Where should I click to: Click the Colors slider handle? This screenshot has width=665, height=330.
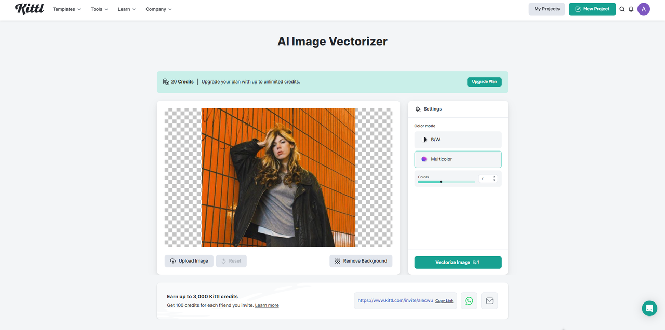(441, 182)
